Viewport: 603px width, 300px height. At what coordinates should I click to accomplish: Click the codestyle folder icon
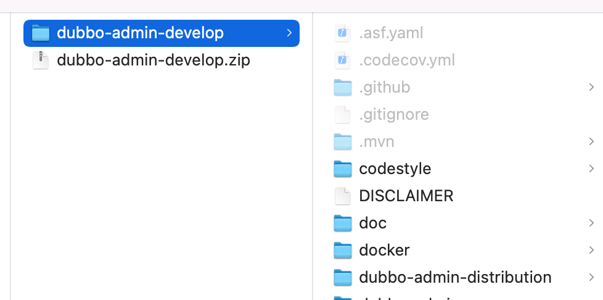click(x=342, y=169)
